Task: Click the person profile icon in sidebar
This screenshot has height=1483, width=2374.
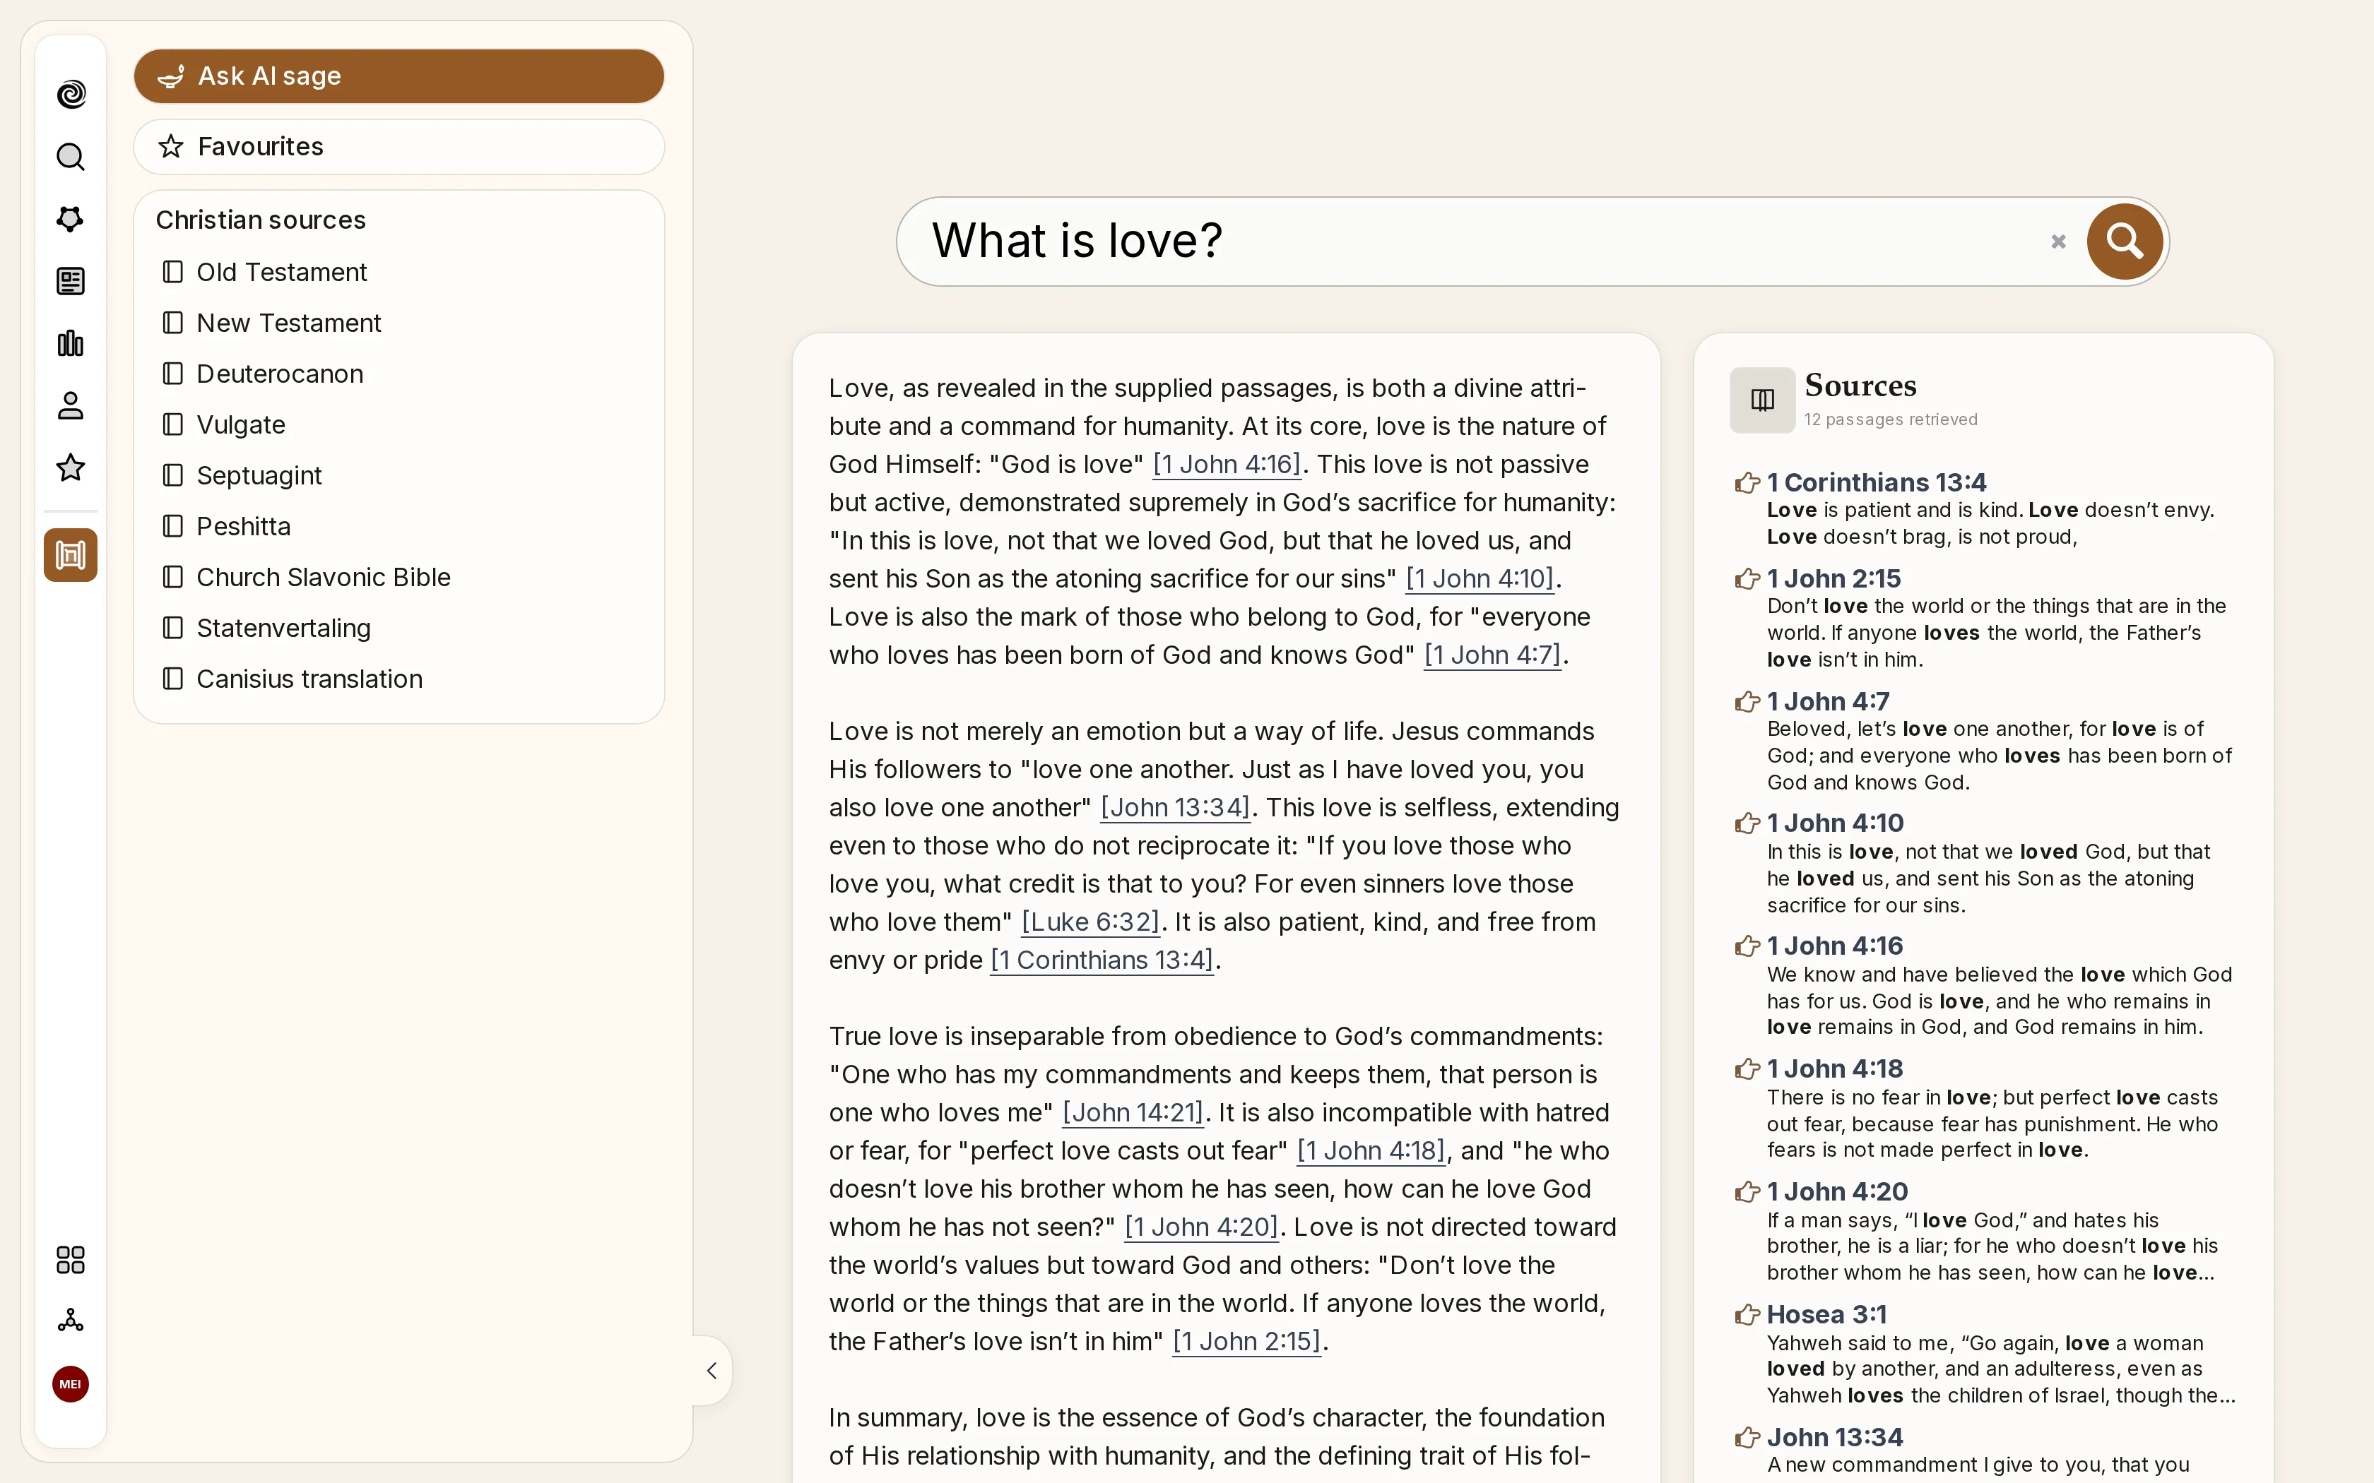Action: (x=71, y=406)
